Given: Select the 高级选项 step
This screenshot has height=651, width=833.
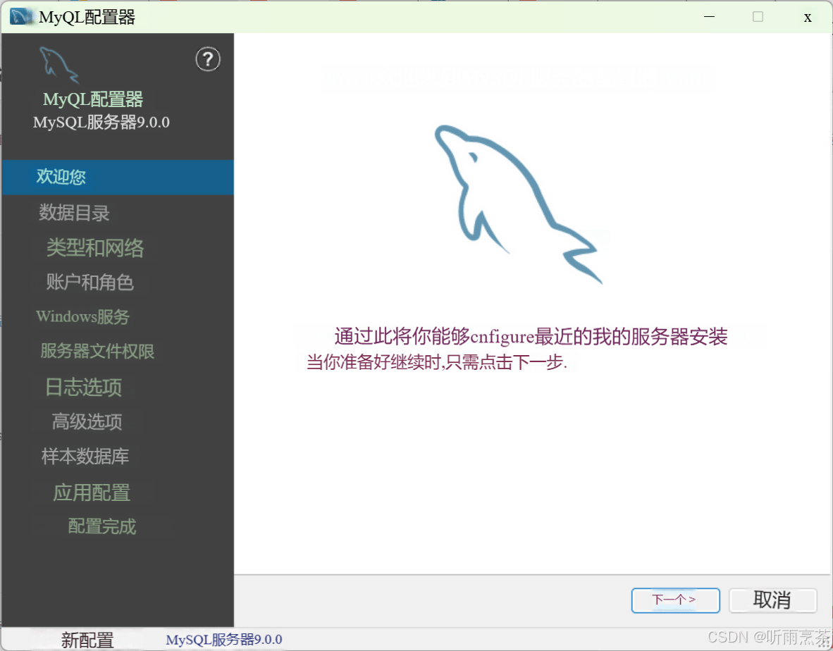Looking at the screenshot, I should [87, 421].
